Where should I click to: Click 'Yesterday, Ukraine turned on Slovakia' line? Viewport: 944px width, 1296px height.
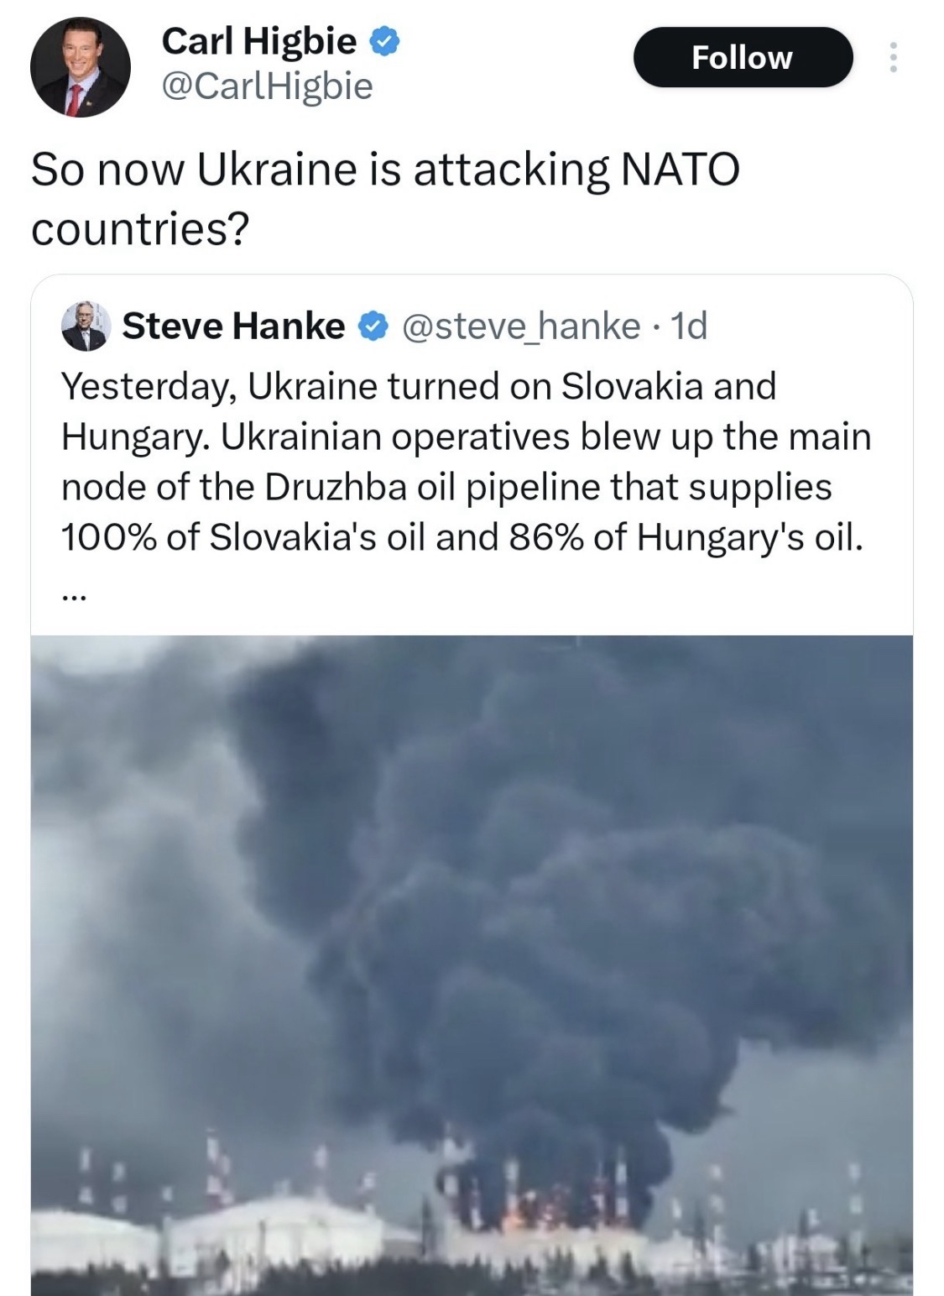[x=419, y=387]
